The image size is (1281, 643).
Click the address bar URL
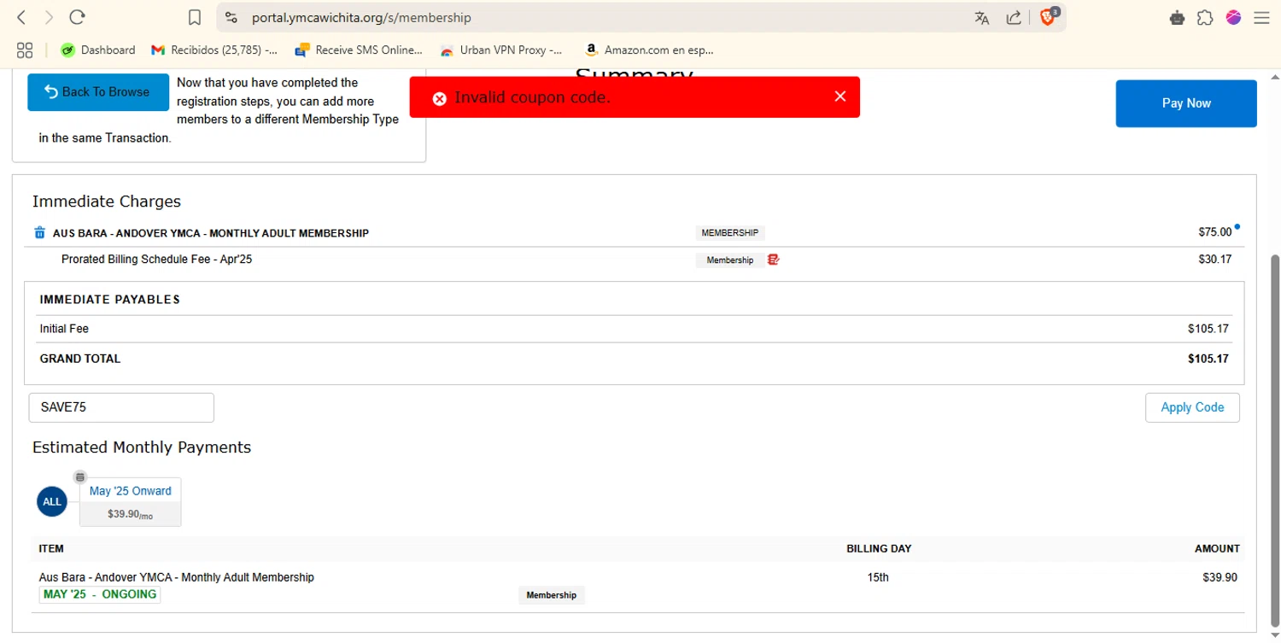point(361,17)
